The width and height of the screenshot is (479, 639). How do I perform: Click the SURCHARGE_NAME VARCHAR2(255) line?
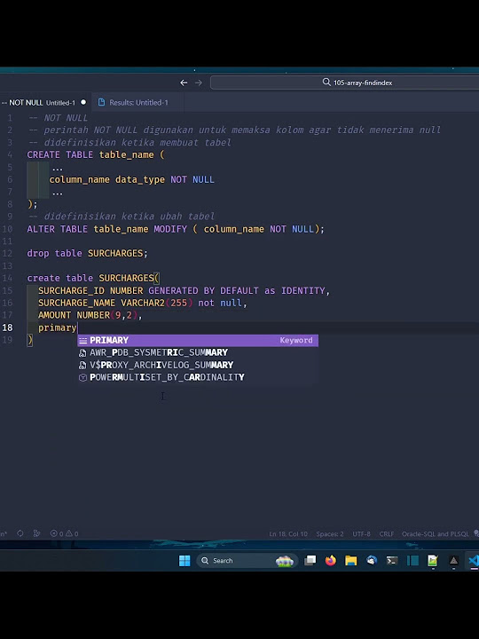pos(143,303)
